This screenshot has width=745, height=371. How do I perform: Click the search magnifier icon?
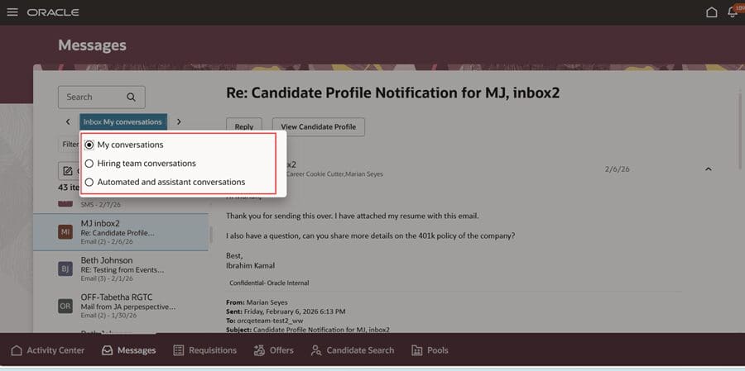132,97
